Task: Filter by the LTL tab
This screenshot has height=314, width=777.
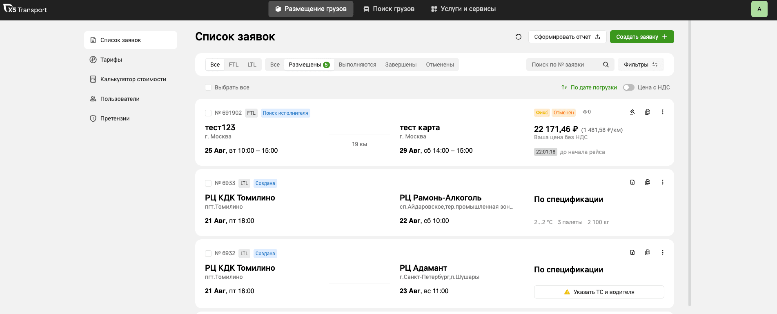Action: [x=252, y=65]
